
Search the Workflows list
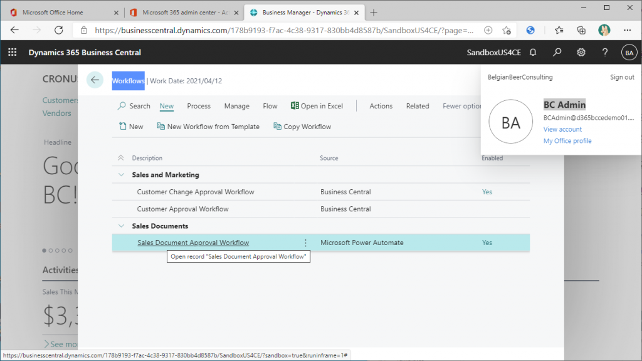tap(134, 106)
